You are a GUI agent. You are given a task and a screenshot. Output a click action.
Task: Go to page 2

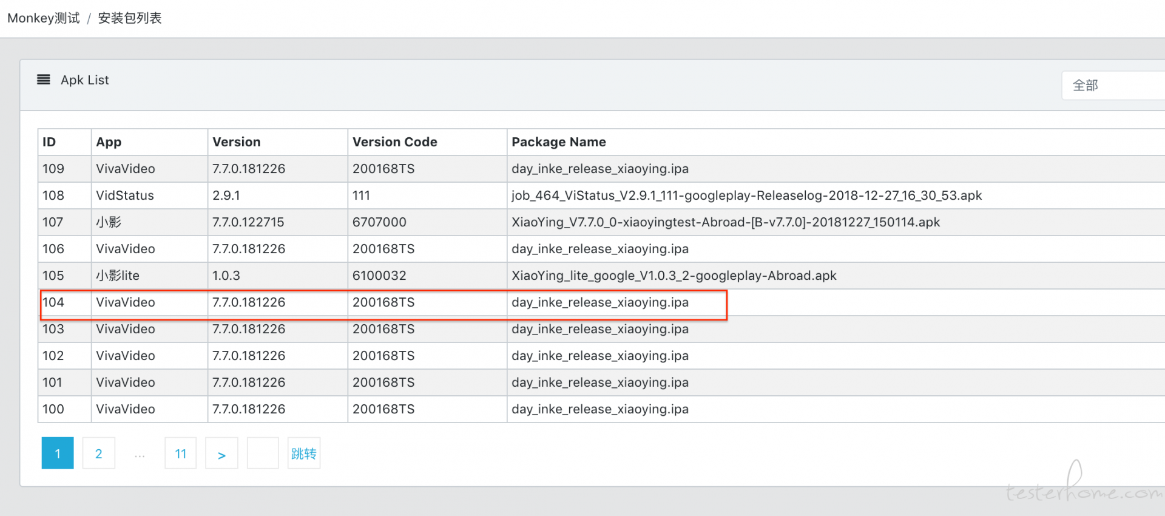pos(99,453)
